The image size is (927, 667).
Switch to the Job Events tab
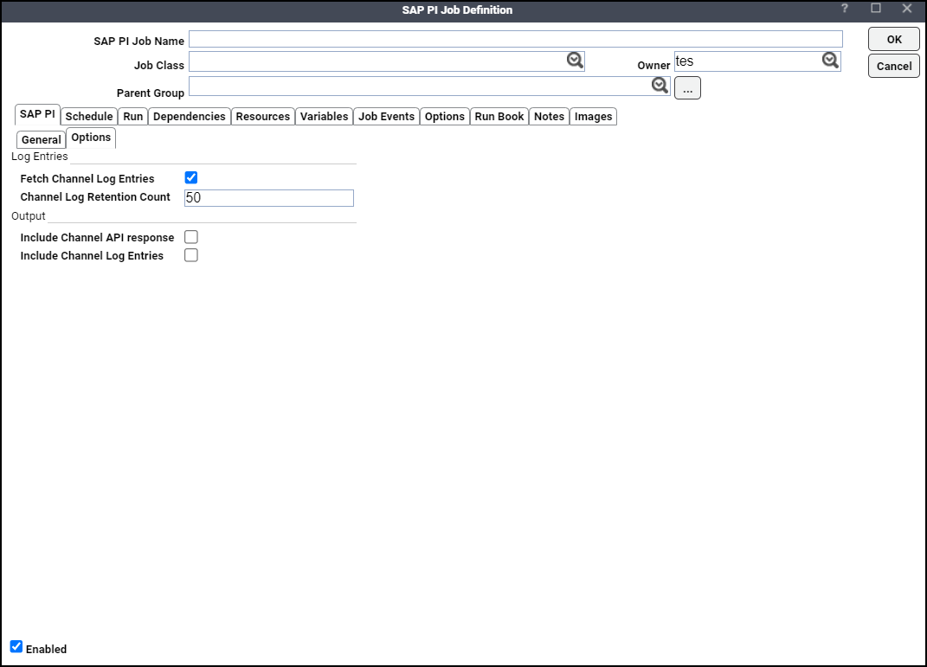(x=387, y=117)
